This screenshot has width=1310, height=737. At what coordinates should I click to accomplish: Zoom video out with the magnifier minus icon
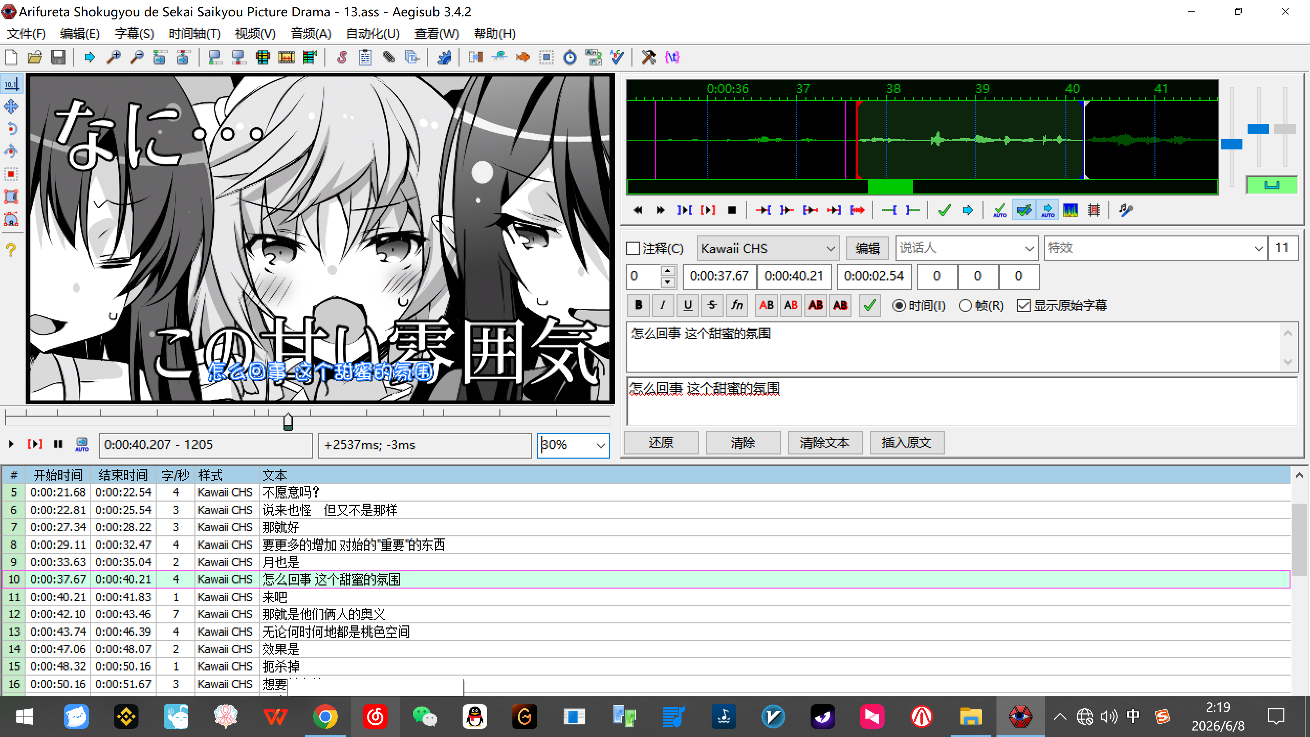(137, 57)
